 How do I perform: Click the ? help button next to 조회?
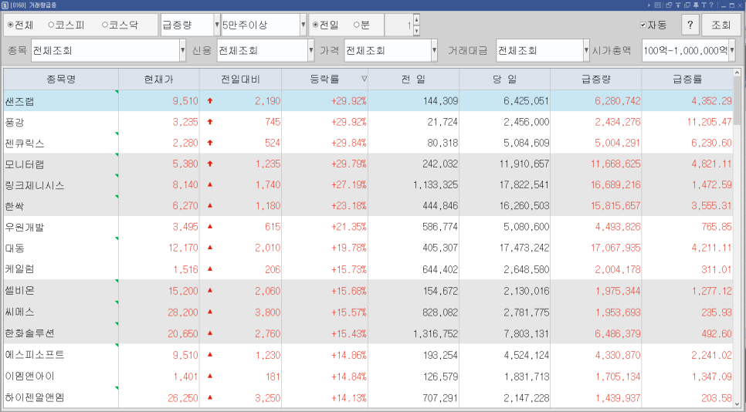[x=690, y=25]
